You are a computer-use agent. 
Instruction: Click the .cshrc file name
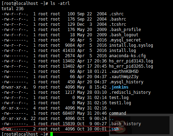point(116,14)
